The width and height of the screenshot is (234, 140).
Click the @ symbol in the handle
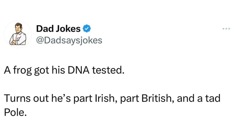coord(40,40)
